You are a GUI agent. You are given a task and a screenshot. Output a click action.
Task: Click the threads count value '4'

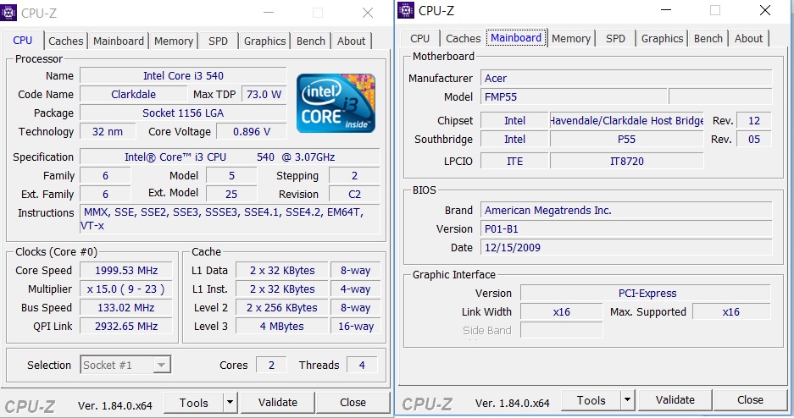(x=362, y=365)
